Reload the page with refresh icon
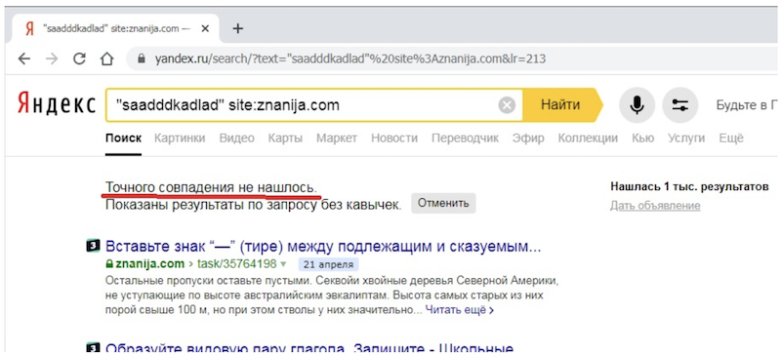The height and width of the screenshot is (355, 781). [x=79, y=59]
